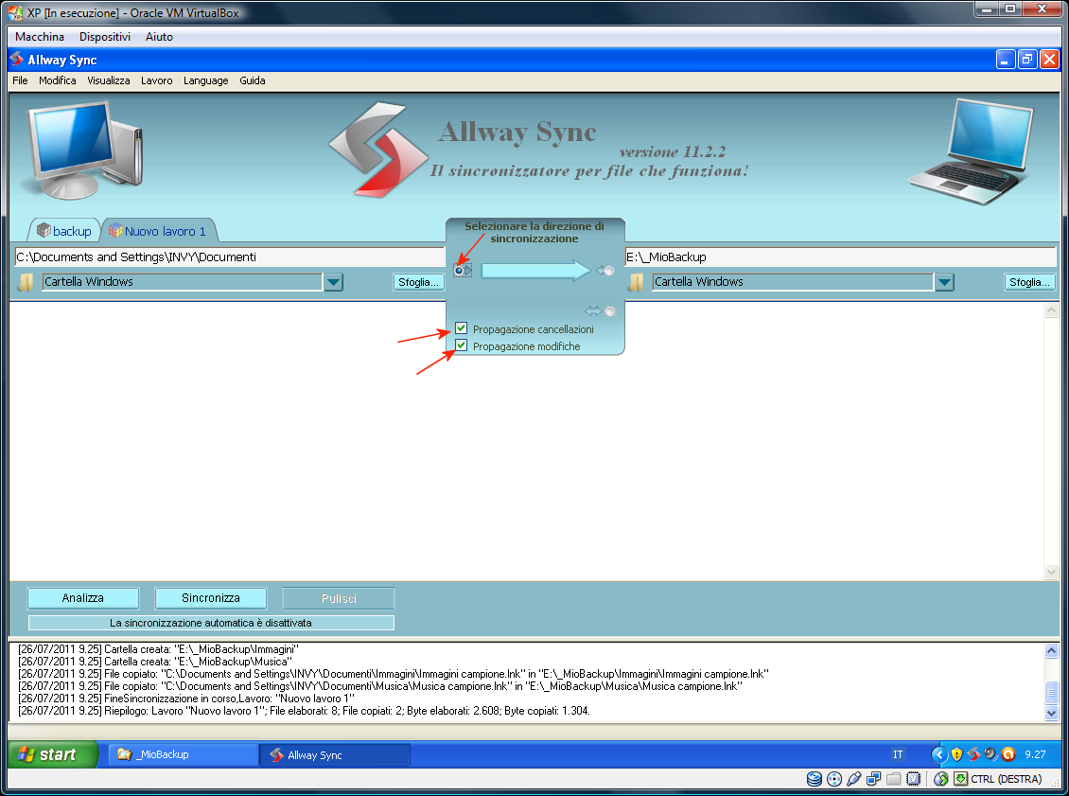
Task: Click file list scrollbar up arrow
Action: pyautogui.click(x=1051, y=310)
